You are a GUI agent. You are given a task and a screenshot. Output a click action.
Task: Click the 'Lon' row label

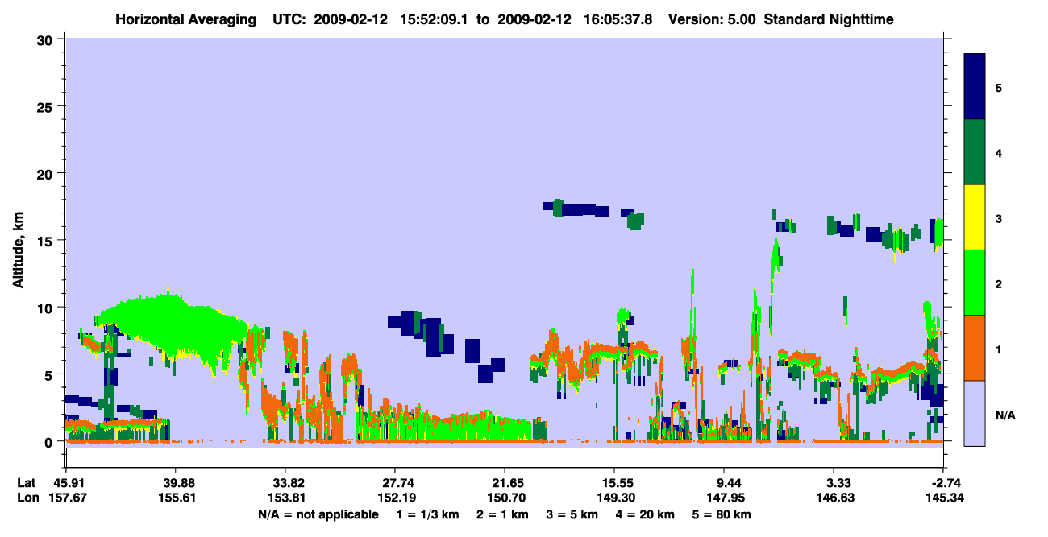(x=27, y=498)
